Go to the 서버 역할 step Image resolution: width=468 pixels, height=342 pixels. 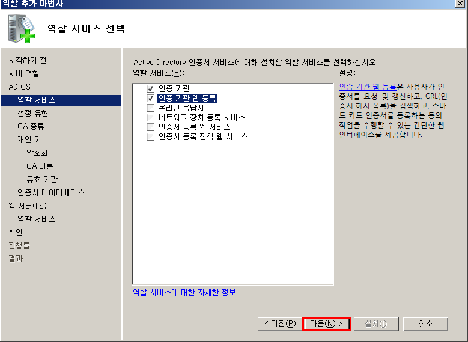(x=24, y=73)
